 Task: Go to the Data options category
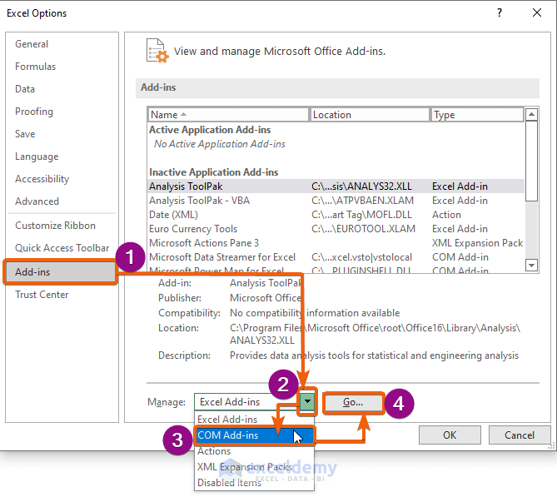(x=25, y=89)
